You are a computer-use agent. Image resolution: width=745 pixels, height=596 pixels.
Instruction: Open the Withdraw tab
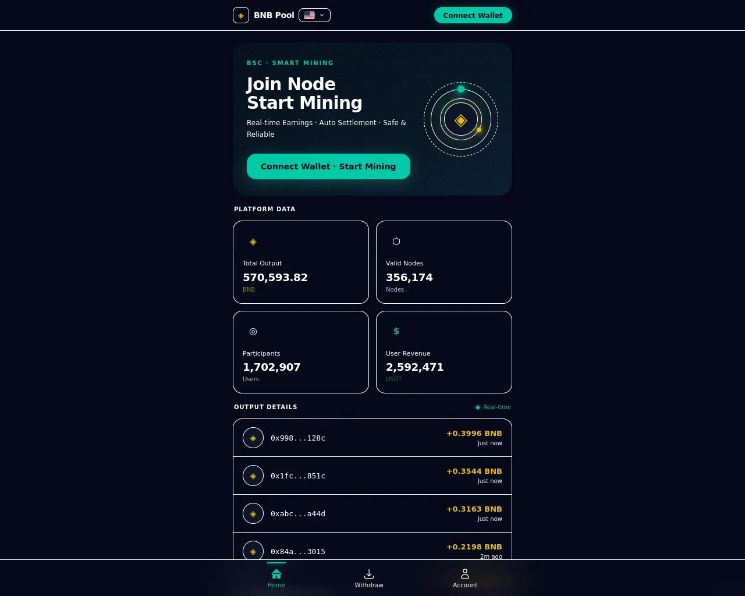click(369, 579)
